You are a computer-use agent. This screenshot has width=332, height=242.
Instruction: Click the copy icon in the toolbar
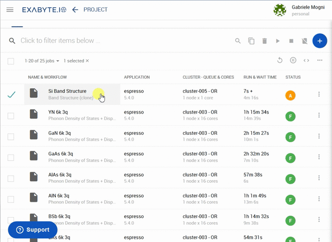pyautogui.click(x=251, y=41)
